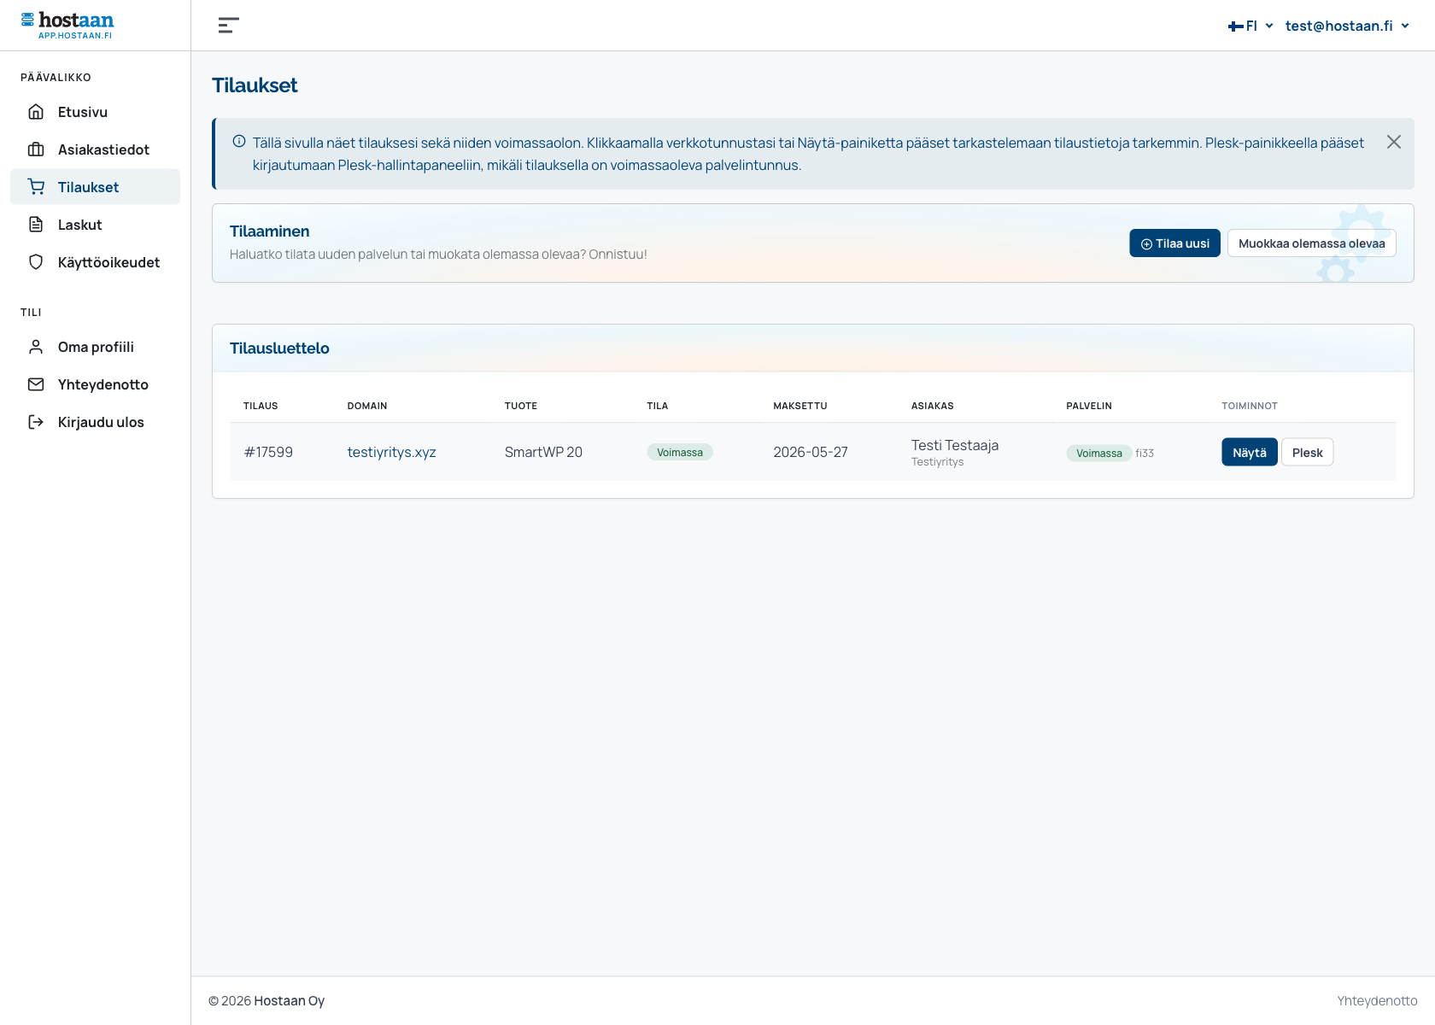Click the Oma profiili person icon
1435x1025 pixels.
click(36, 347)
